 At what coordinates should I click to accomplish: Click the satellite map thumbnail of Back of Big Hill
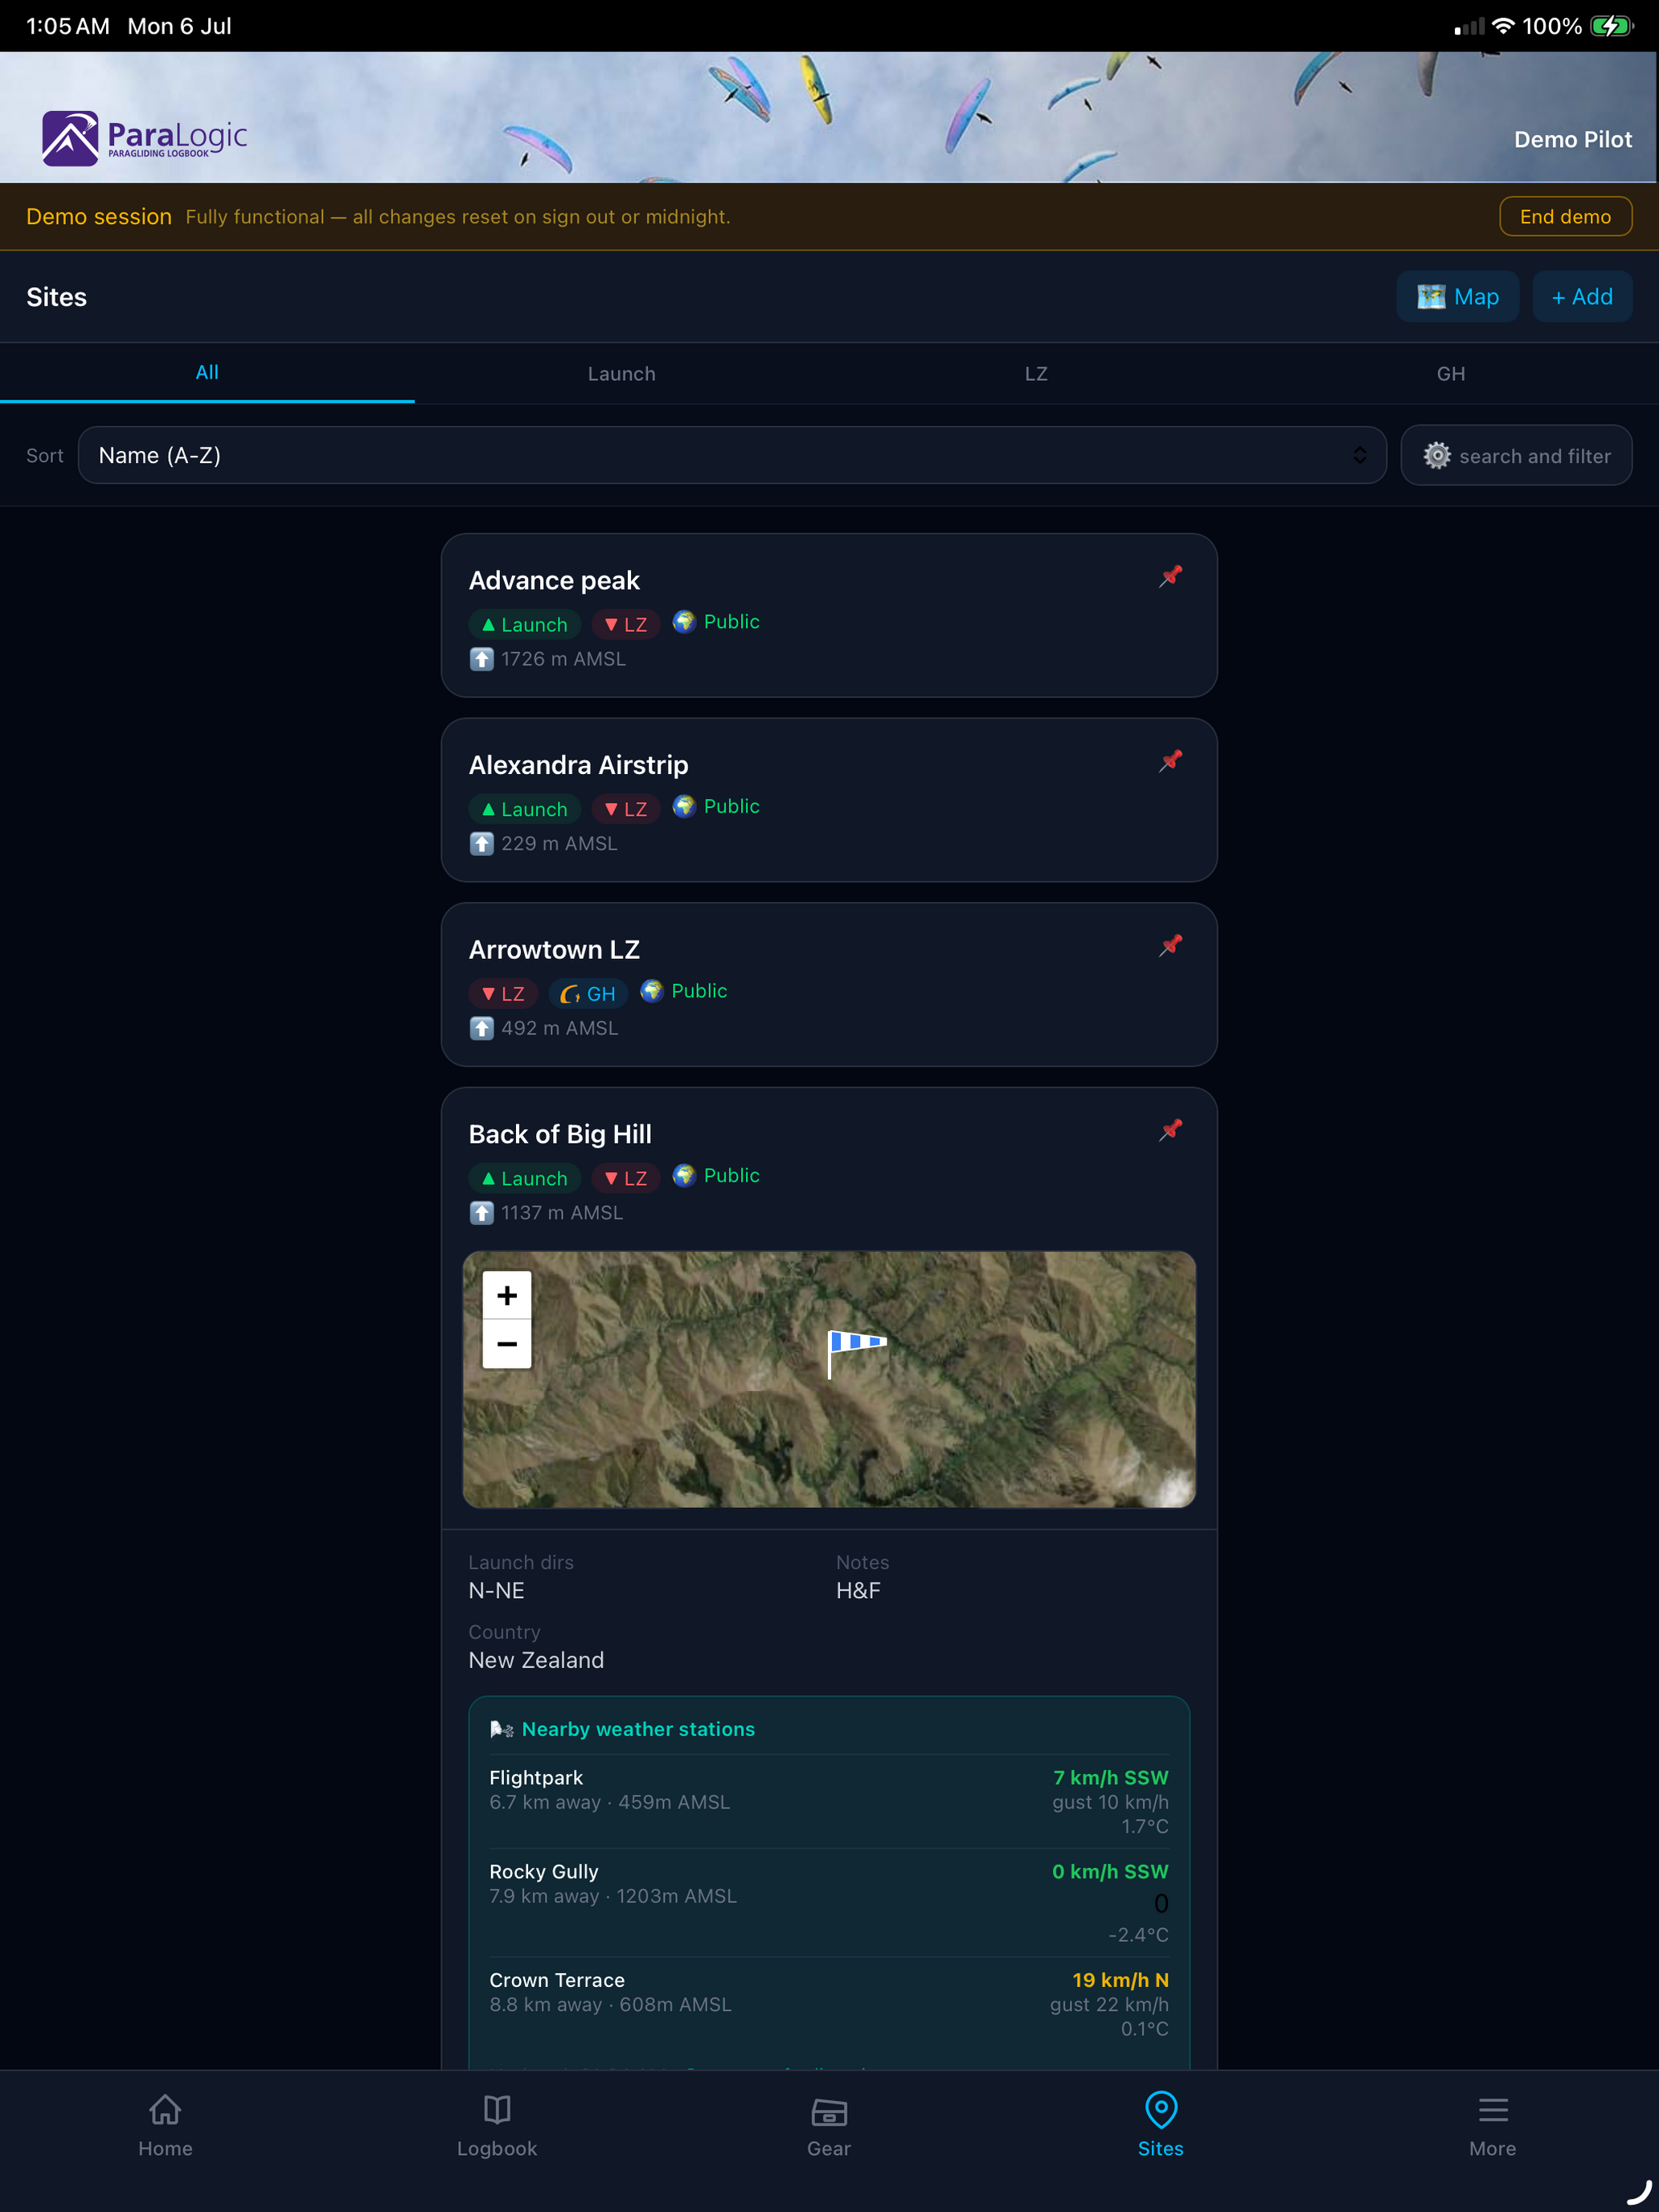829,1379
